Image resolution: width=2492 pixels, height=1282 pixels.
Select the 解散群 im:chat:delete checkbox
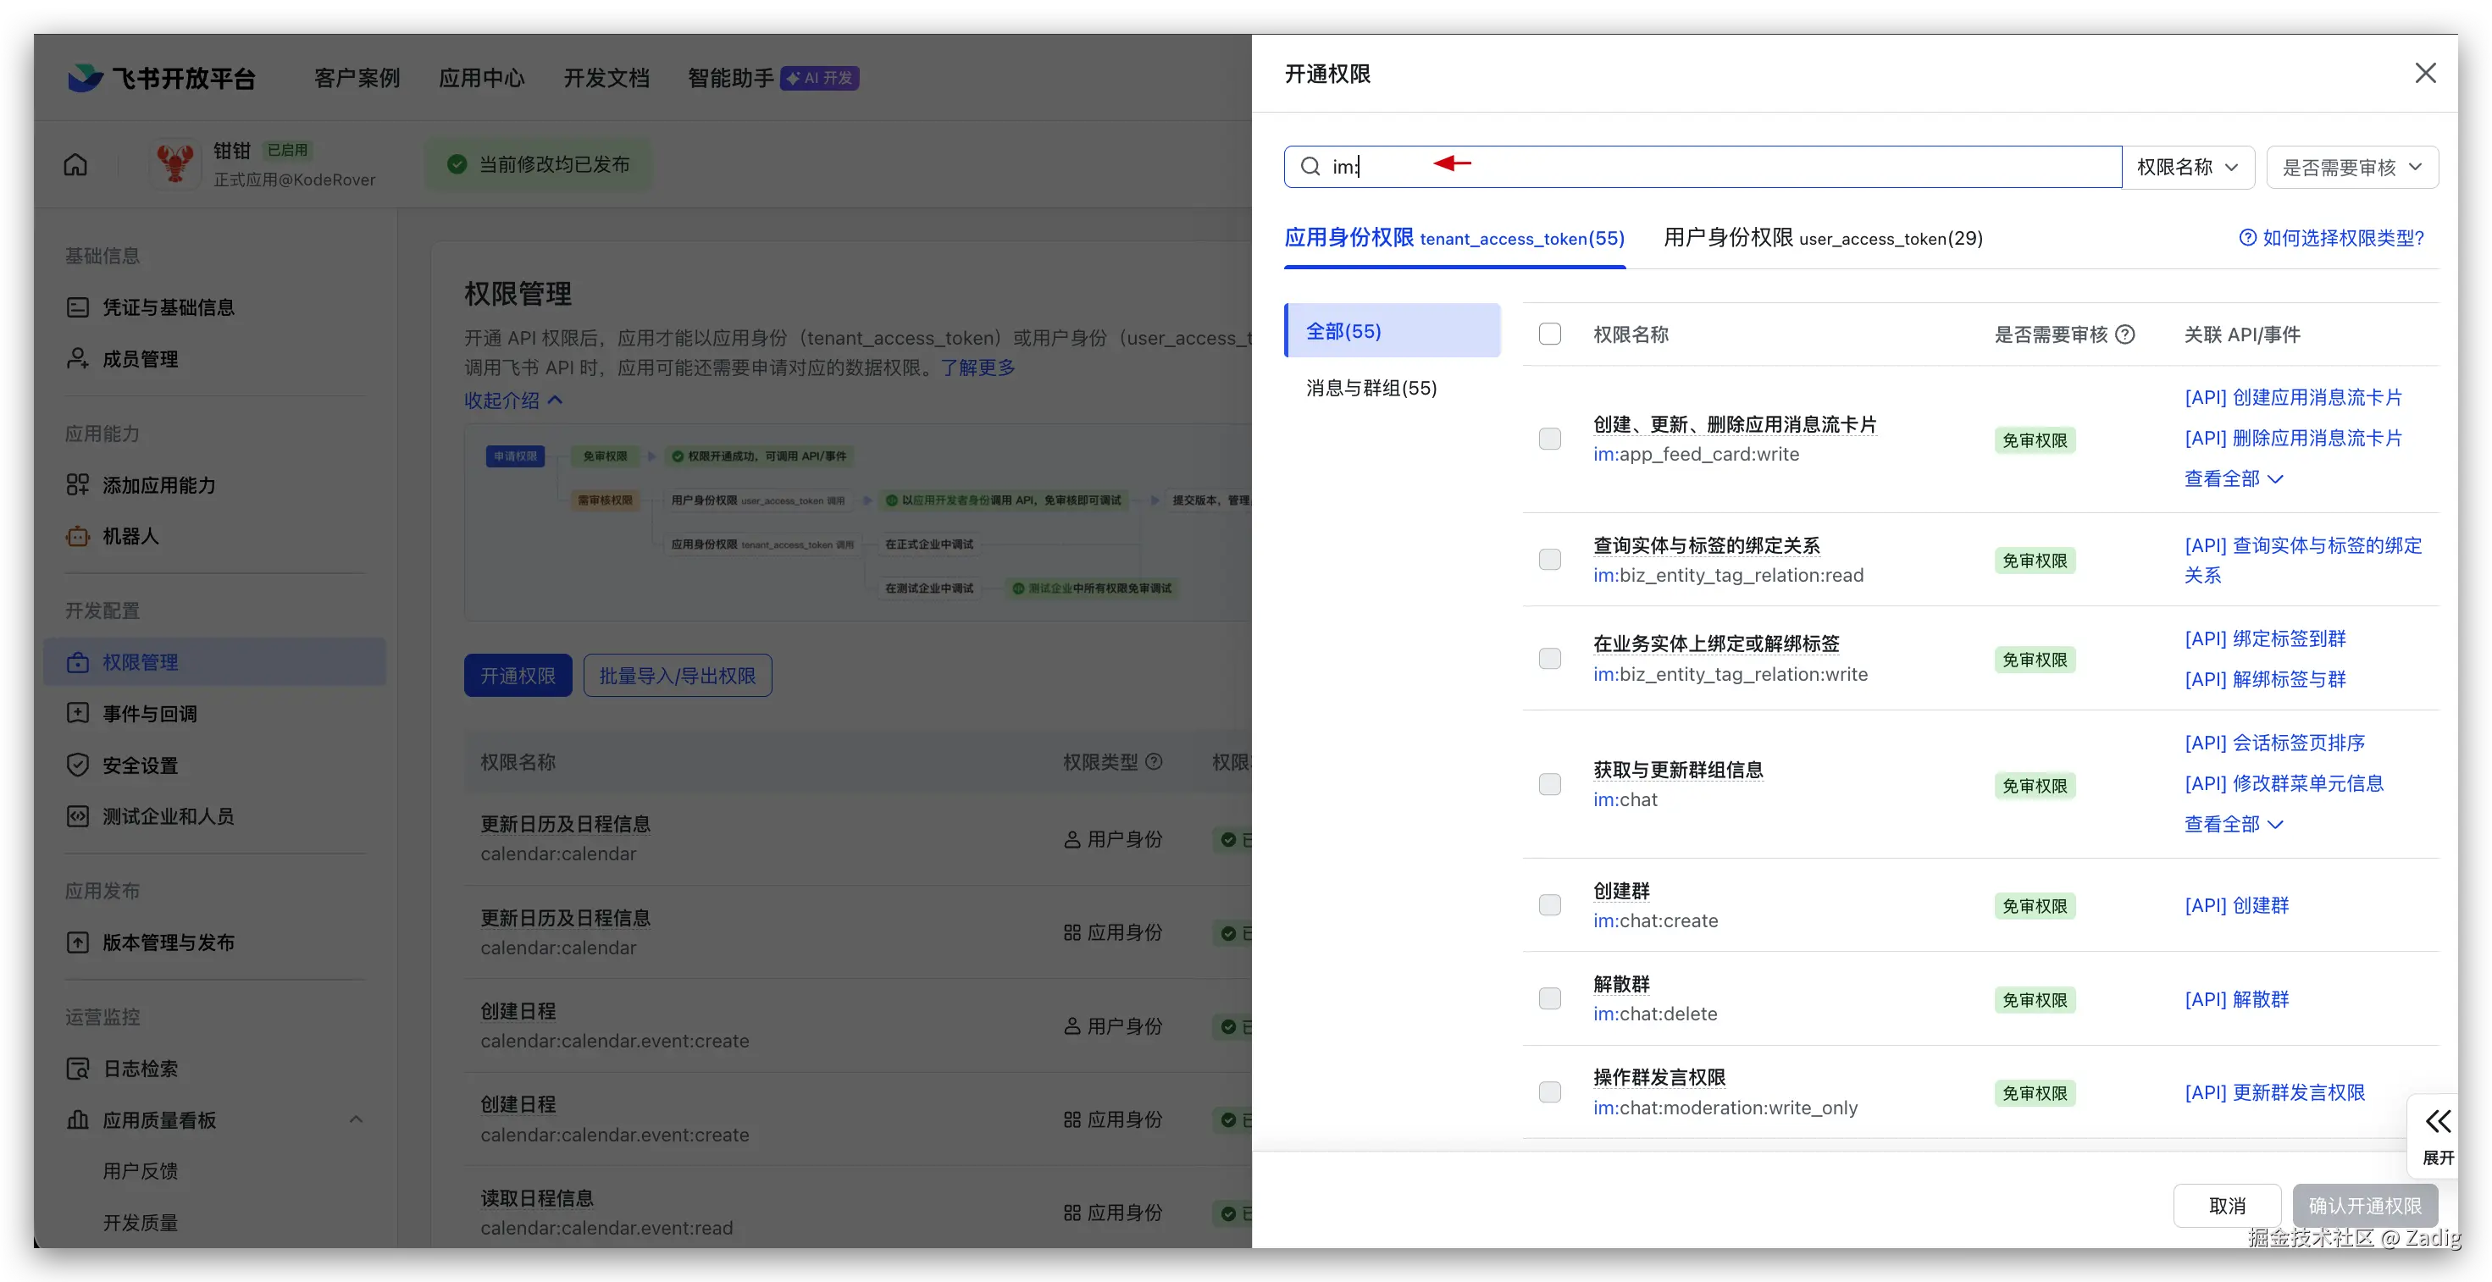pyautogui.click(x=1550, y=998)
